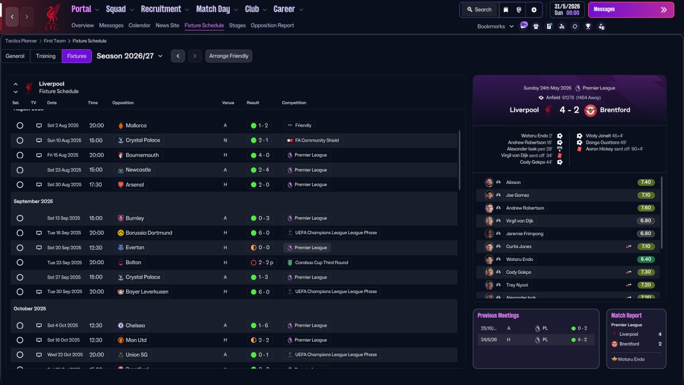The width and height of the screenshot is (684, 385).
Task: Click Alisson's player portrait
Action: (x=488, y=182)
